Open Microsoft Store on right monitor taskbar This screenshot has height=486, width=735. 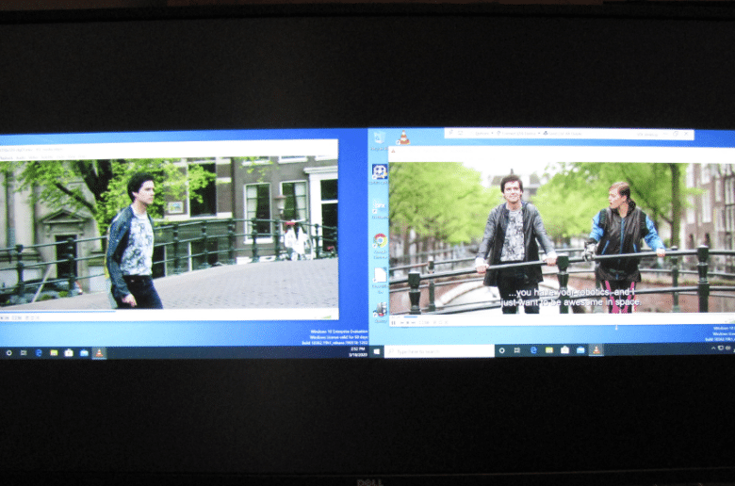[564, 350]
